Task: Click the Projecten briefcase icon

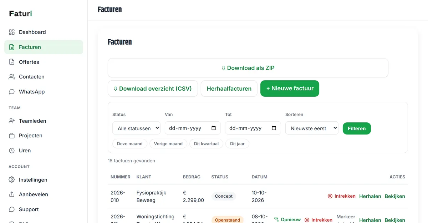Action: [12, 136]
